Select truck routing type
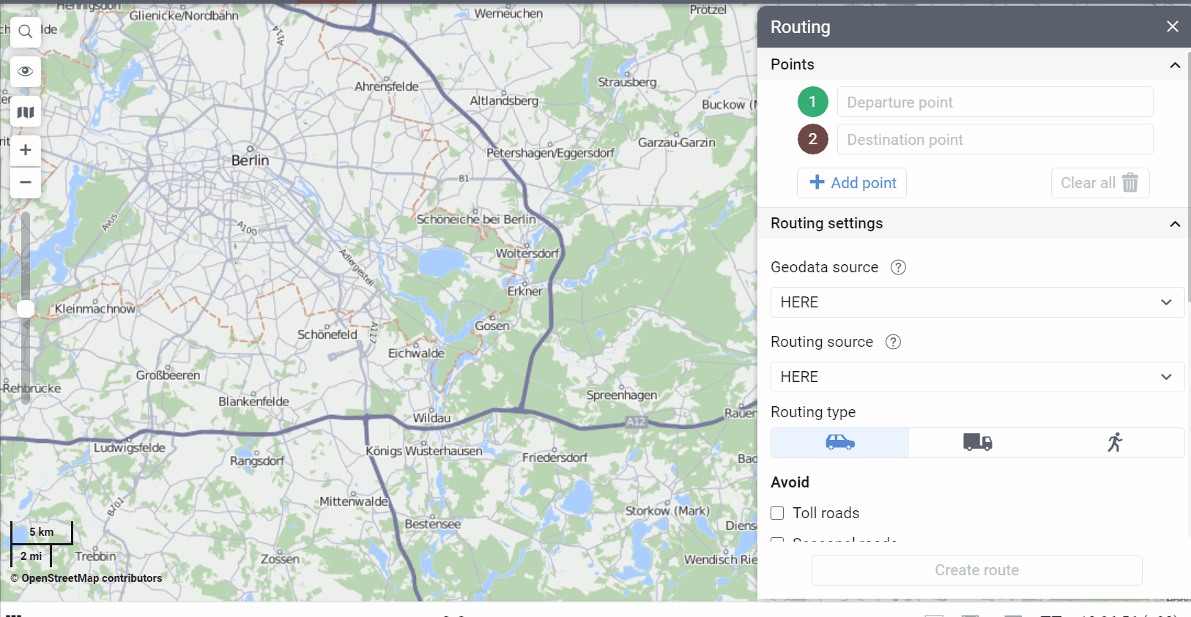Image resolution: width=1191 pixels, height=617 pixels. pyautogui.click(x=977, y=443)
